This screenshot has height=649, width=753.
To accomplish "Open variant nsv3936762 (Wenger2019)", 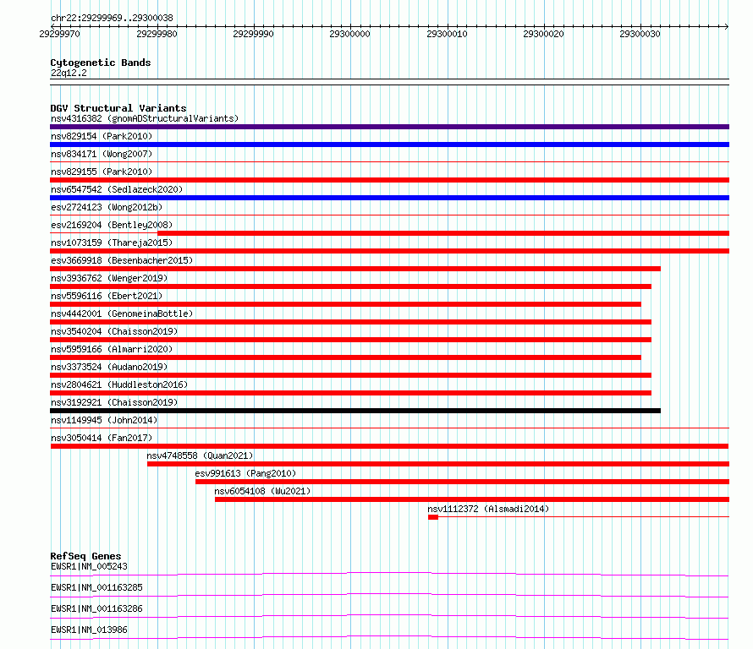I will 109,278.
